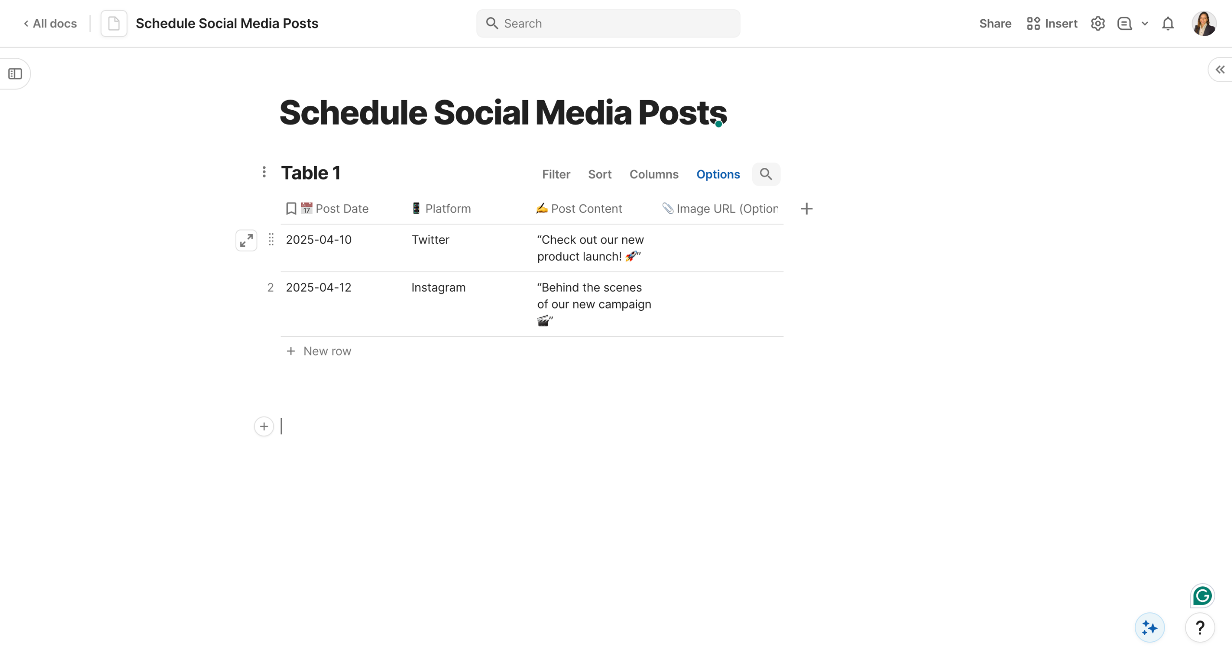Open the AI assistant sparkle button
The height and width of the screenshot is (661, 1232).
pyautogui.click(x=1149, y=627)
